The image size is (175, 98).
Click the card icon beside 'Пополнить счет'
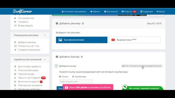coord(15,46)
